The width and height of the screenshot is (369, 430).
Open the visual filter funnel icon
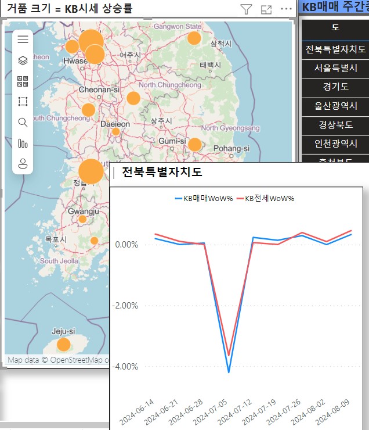click(x=246, y=10)
